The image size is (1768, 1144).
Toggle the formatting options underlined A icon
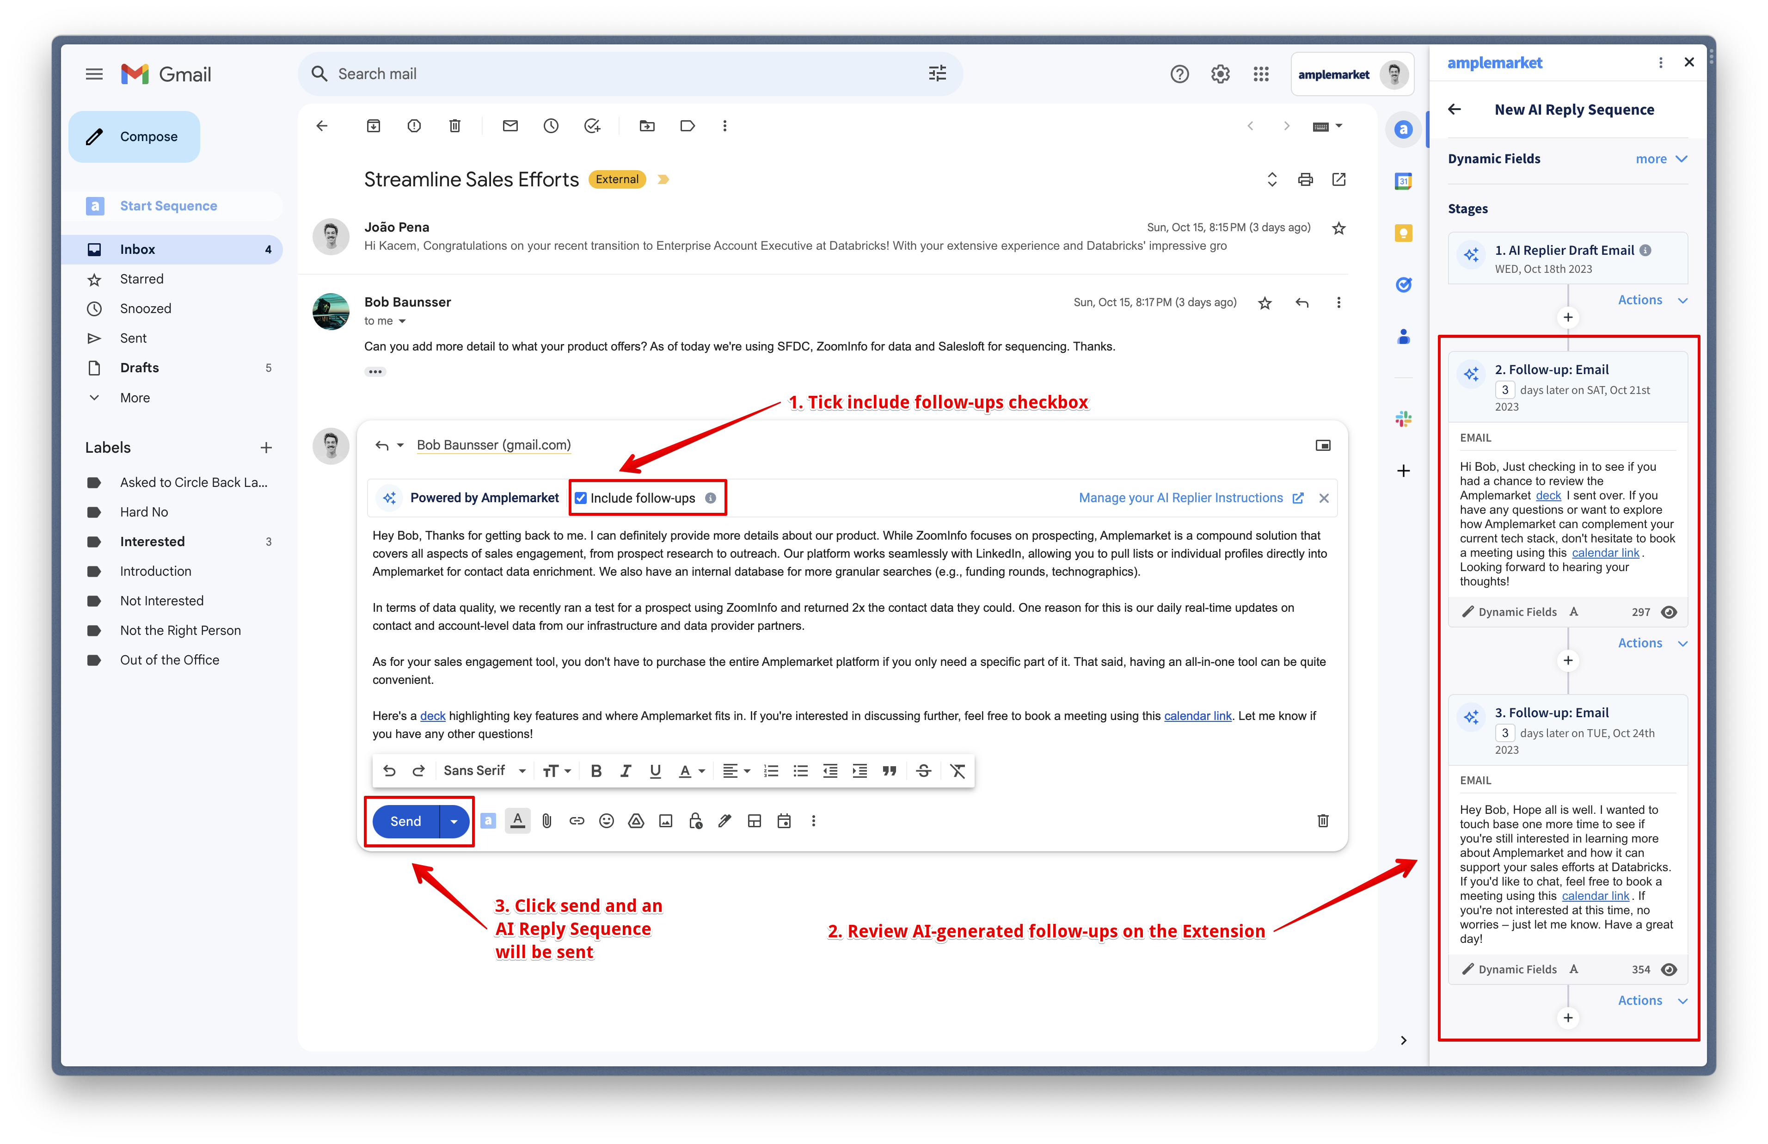[x=517, y=822]
